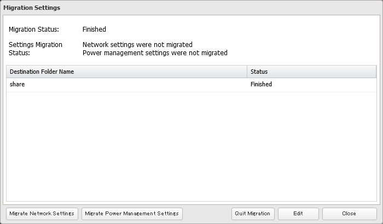
Task: Click divider between Folder Name and Status headers
Action: point(247,72)
